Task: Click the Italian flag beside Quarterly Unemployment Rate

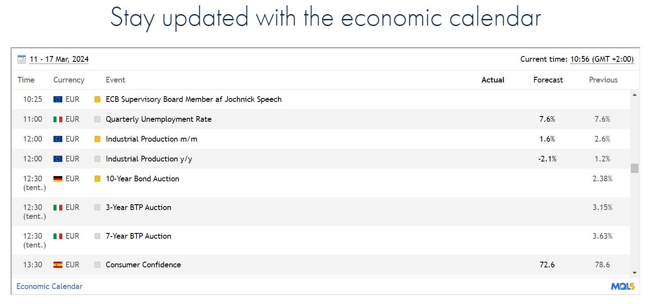Action: click(58, 119)
